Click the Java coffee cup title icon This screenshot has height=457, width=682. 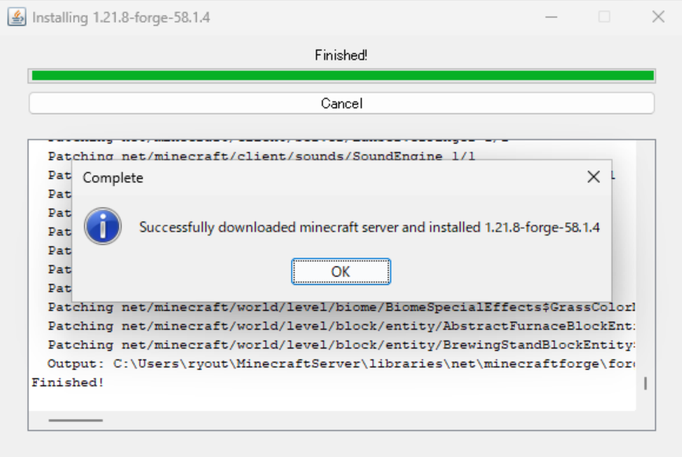click(x=16, y=16)
